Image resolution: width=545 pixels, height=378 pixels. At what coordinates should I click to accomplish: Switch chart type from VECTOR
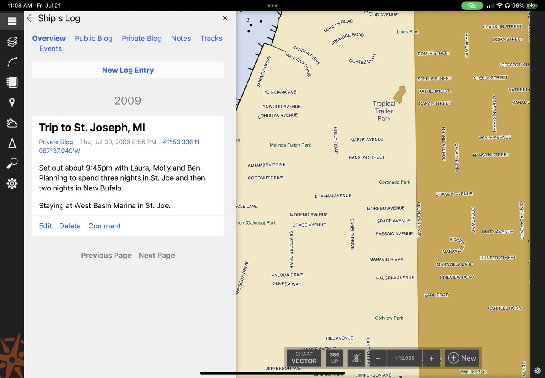[x=304, y=358]
